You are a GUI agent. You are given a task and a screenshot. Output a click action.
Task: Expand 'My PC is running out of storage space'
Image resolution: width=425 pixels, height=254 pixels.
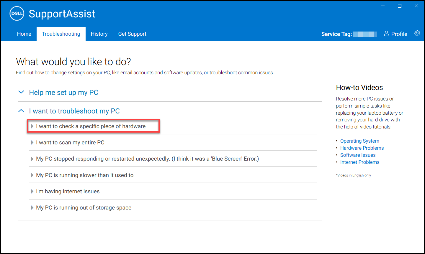[x=84, y=207]
